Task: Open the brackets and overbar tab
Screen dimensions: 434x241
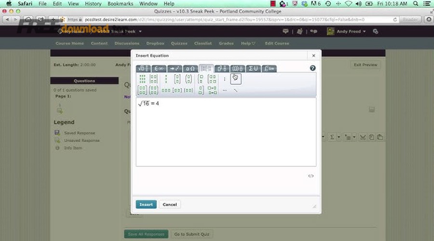Action: 238,68
